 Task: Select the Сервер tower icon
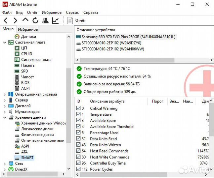coord(11,100)
